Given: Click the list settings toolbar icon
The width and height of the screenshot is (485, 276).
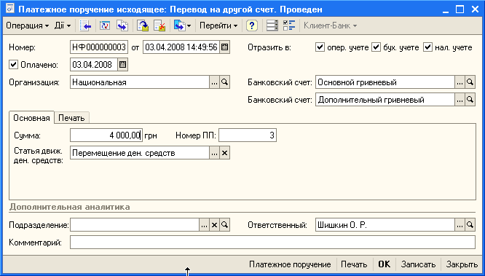Looking at the screenshot, I should 272,25.
